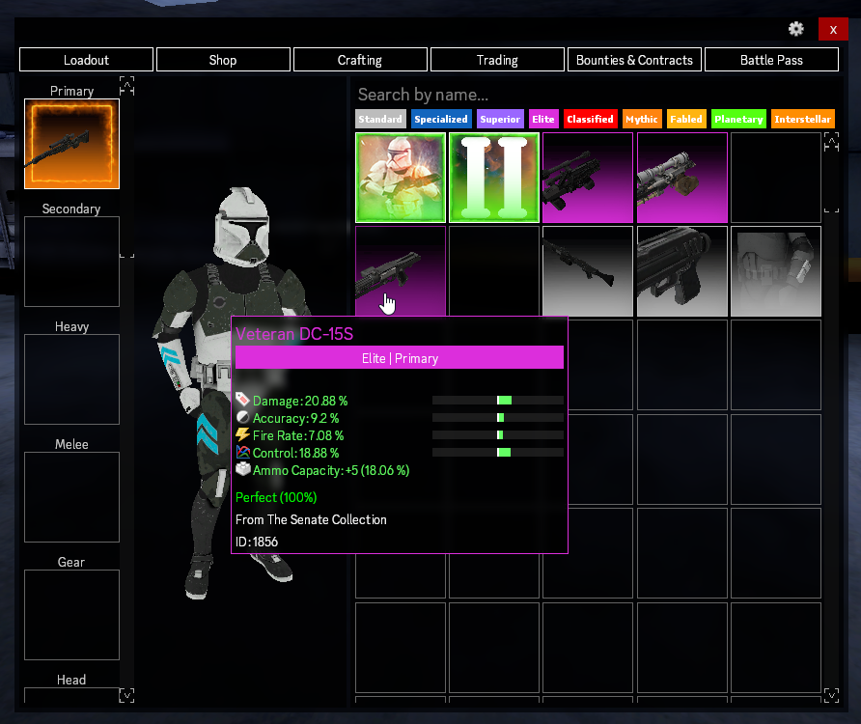Viewport: 861px width, 724px height.
Task: Close the inventory window with the X
Action: 833,29
